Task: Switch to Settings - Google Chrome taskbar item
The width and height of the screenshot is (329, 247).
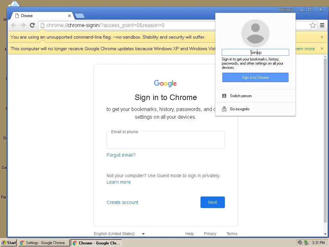Action: [x=44, y=243]
